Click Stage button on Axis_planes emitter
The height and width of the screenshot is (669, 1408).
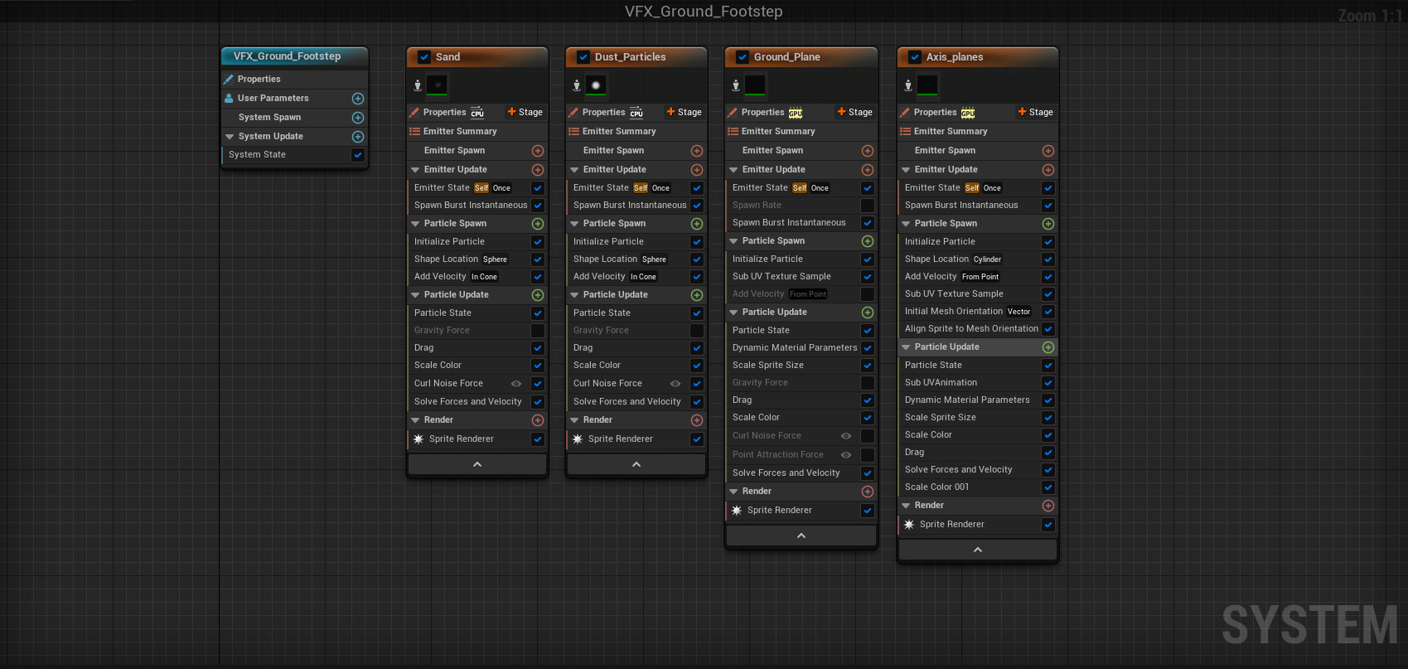coord(1035,112)
